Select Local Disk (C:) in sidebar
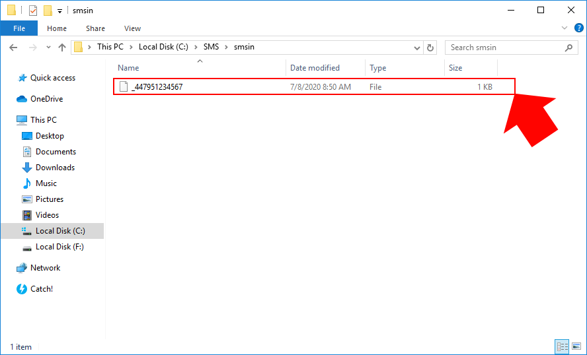 point(53,231)
